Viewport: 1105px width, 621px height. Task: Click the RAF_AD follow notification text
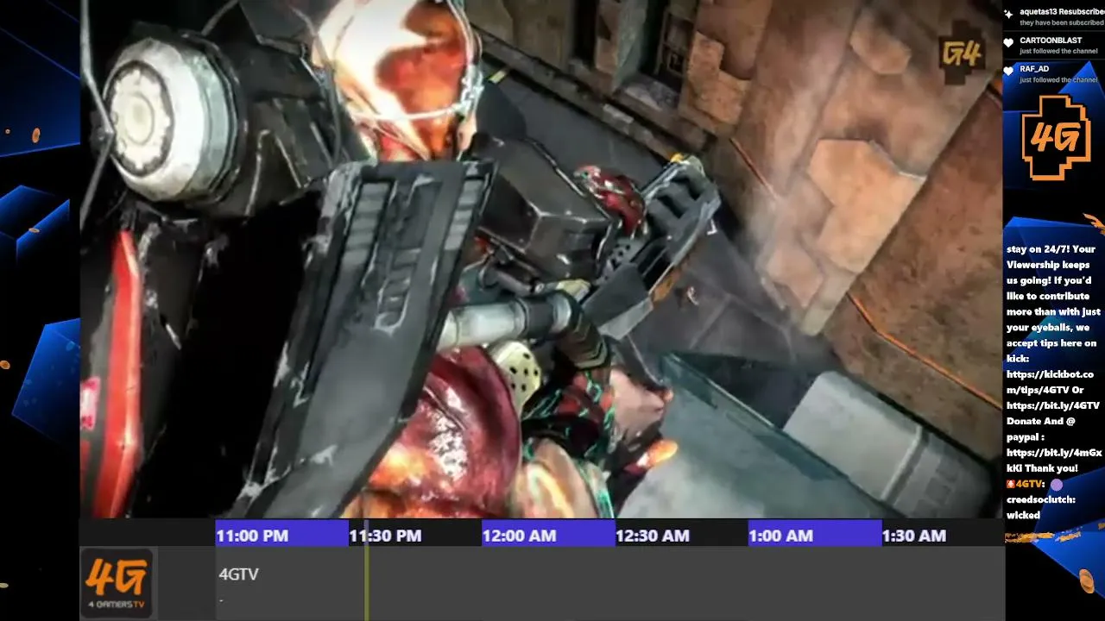coord(1058,74)
